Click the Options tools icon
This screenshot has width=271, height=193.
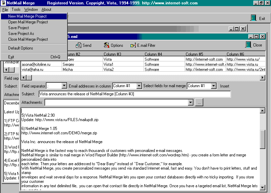tap(106, 45)
